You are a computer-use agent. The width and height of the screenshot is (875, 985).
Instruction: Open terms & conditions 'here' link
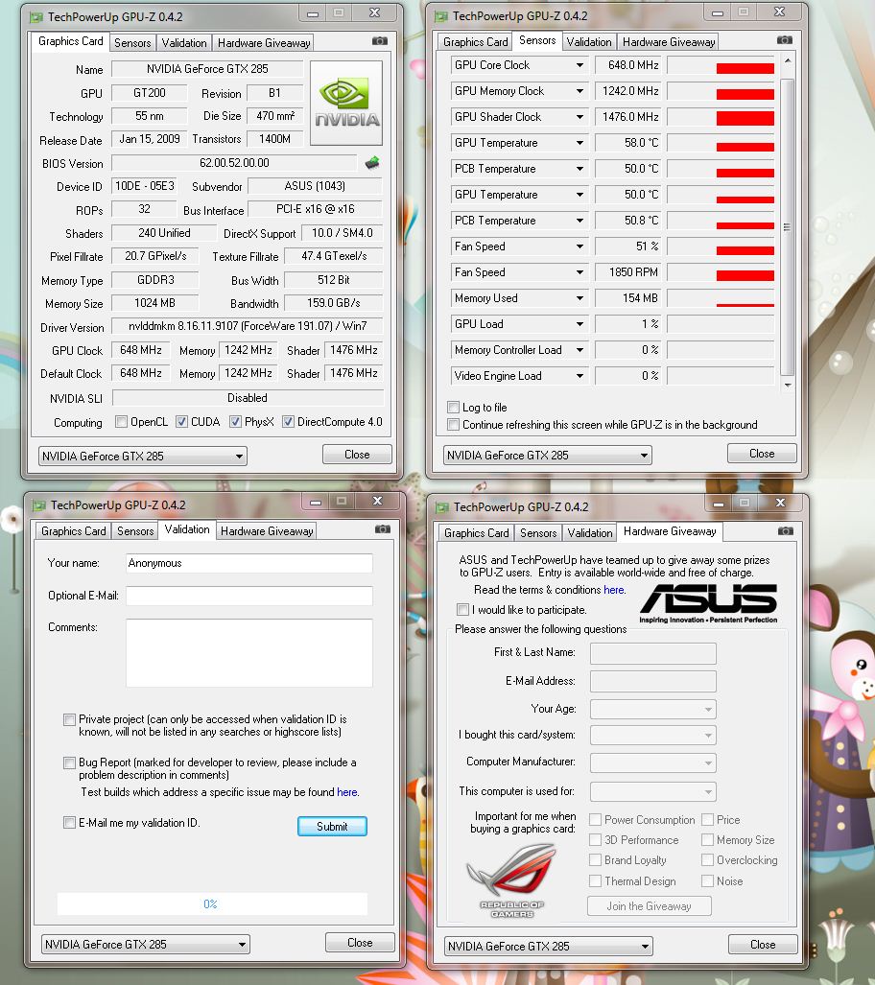click(613, 590)
